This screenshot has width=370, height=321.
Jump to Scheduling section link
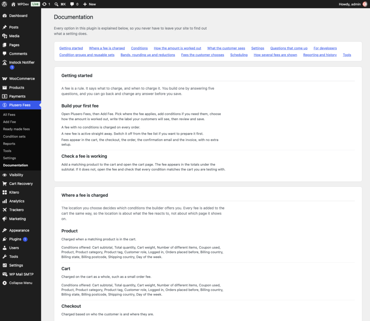tap(239, 55)
